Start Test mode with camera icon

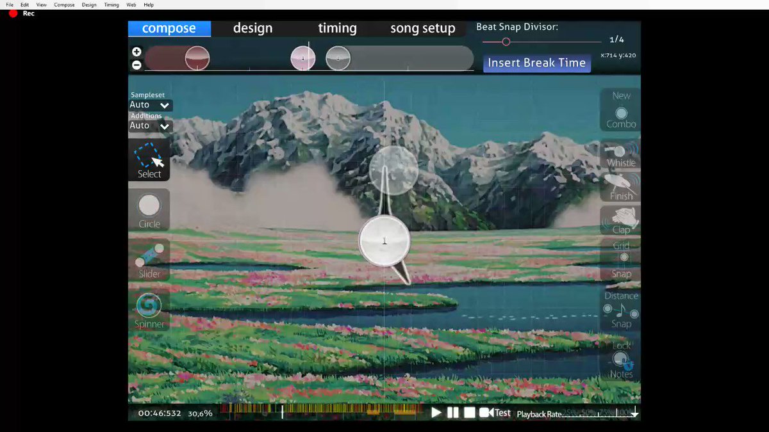pyautogui.click(x=495, y=413)
